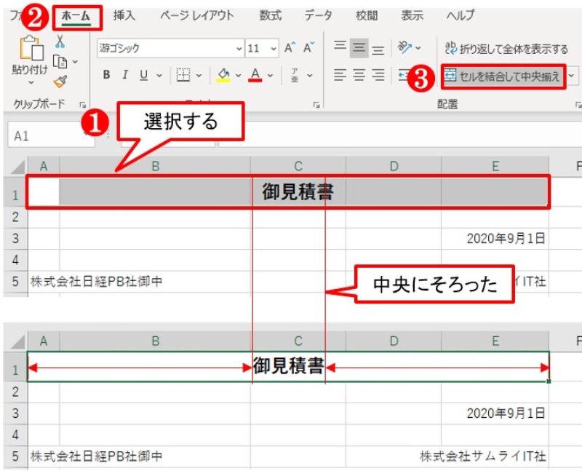Toggle Underline formatting
Screen dimensions: 582x471
click(x=143, y=75)
